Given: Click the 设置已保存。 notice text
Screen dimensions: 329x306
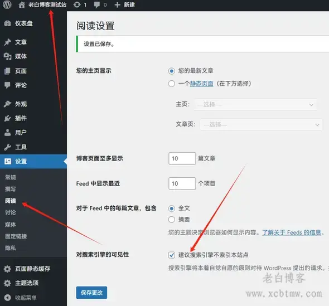Looking at the screenshot, I should [99, 44].
